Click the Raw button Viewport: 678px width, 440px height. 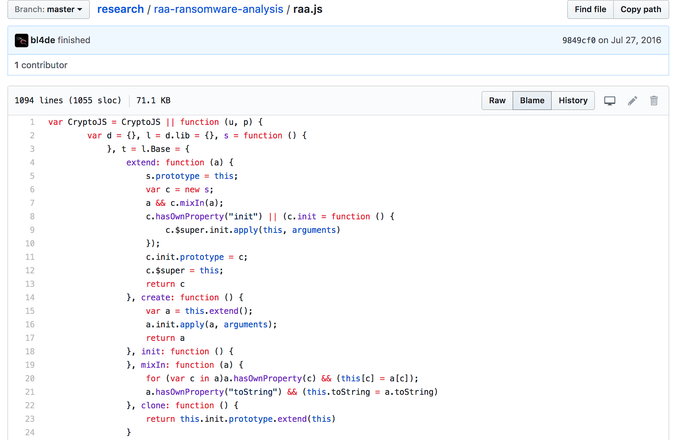point(497,101)
